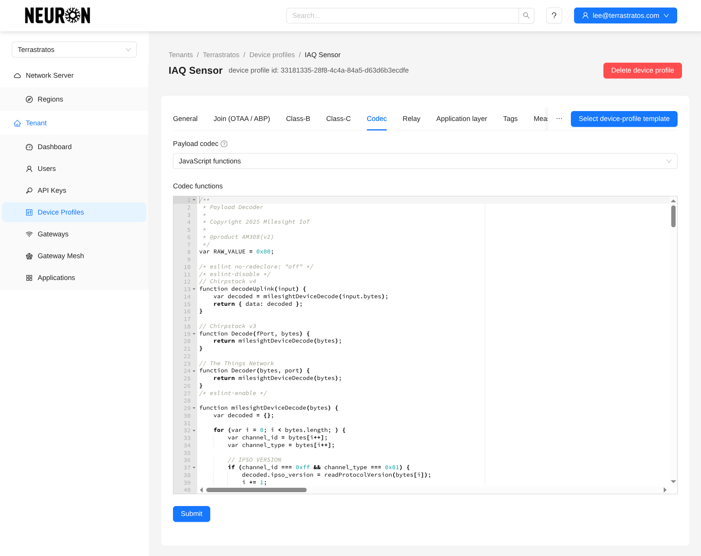Viewport: 701px width, 556px height.
Task: Click the Gateways wifi icon
Action: pos(29,234)
